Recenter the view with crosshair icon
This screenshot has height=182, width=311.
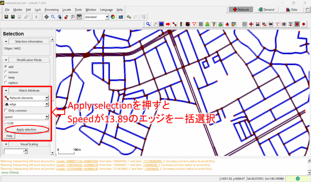[x=46, y=17]
